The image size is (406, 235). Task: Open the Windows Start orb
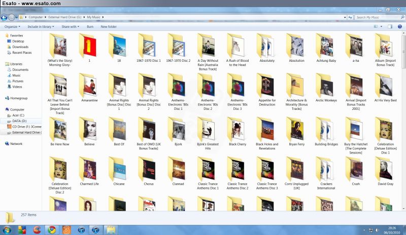point(7,229)
